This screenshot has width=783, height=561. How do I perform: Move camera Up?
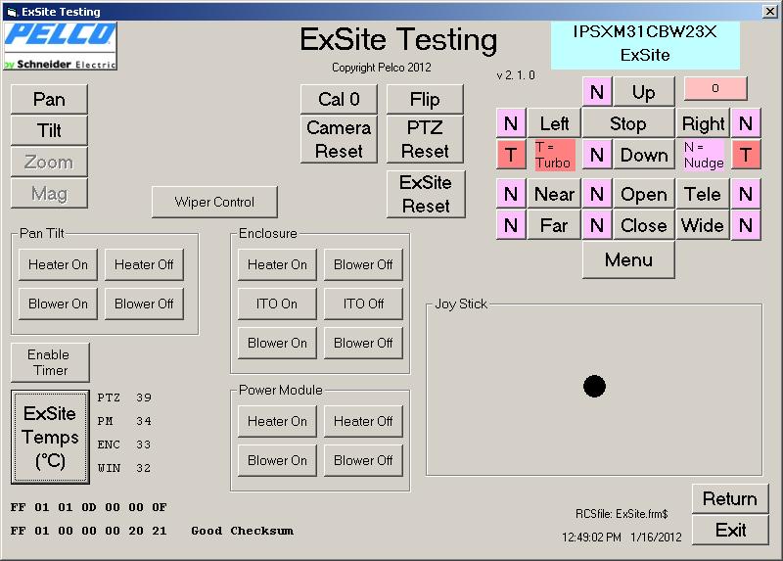pos(644,92)
